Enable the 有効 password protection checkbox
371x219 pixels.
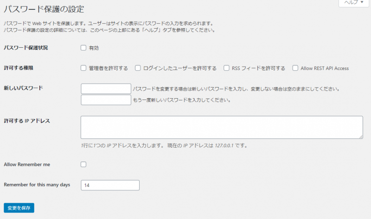pyautogui.click(x=83, y=48)
